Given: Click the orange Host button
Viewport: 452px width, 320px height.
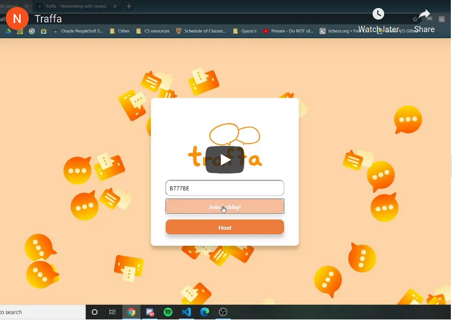Looking at the screenshot, I should pyautogui.click(x=225, y=228).
